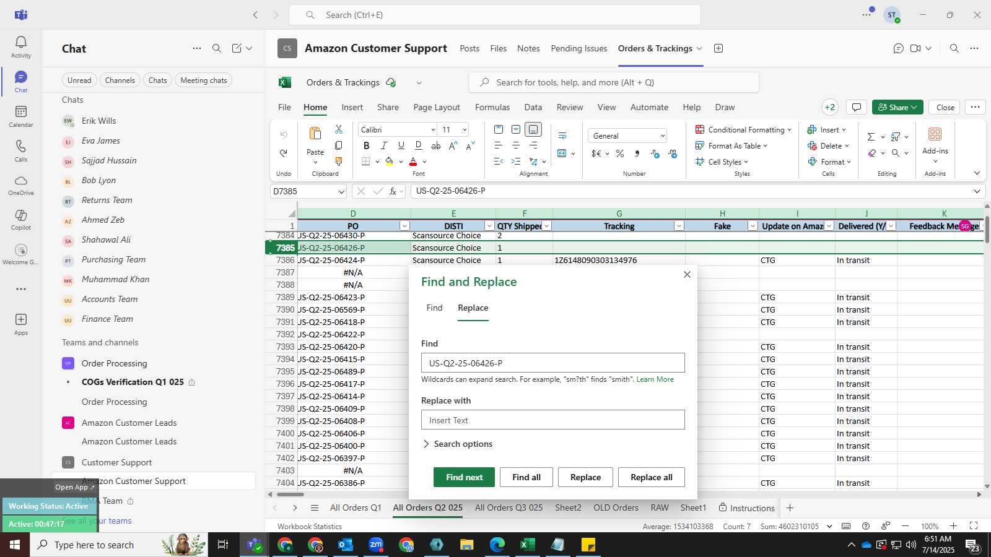Click the Replace all button
Viewport: 991px width, 557px height.
(x=651, y=477)
